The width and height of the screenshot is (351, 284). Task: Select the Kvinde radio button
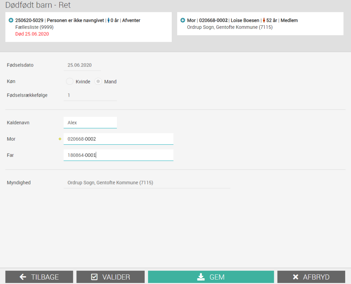(70, 81)
